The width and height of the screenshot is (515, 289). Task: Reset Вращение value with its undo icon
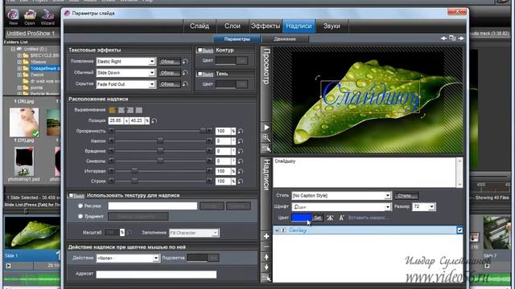click(241, 151)
